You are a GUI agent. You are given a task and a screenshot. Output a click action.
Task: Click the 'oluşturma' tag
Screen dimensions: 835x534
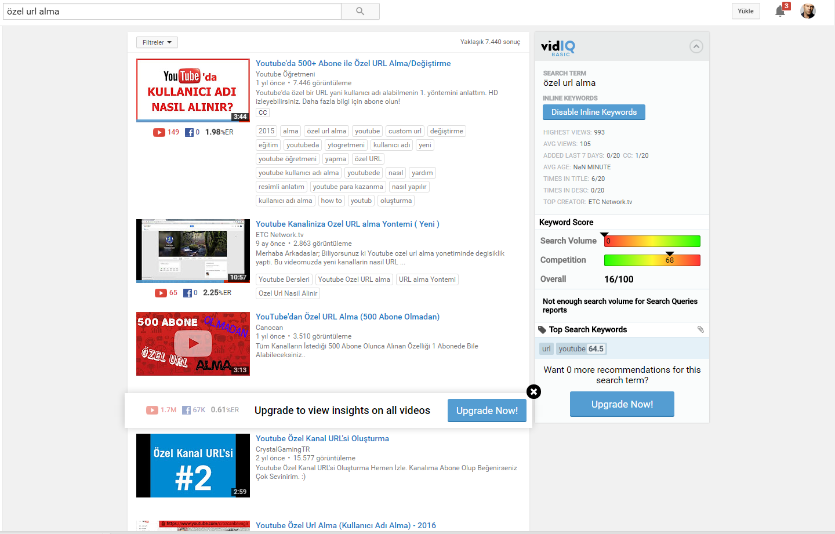(396, 201)
